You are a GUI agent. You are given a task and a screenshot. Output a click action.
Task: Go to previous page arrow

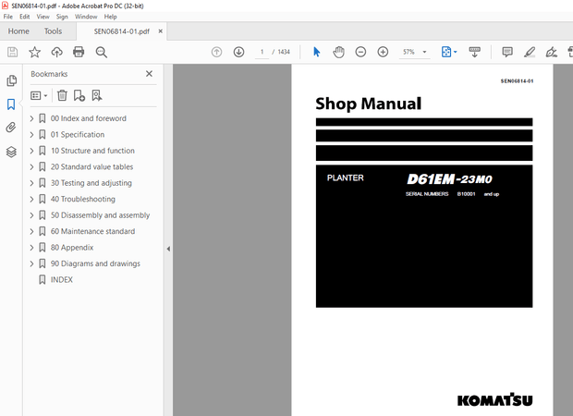point(216,52)
